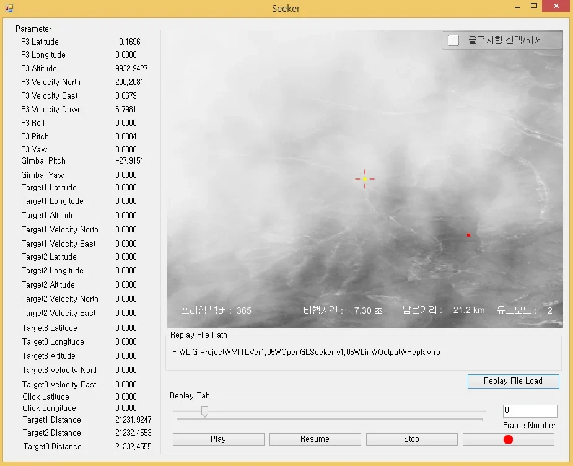This screenshot has height=466, width=573.
Task: Click the red crosshair in the seeker view
Action: 365,179
